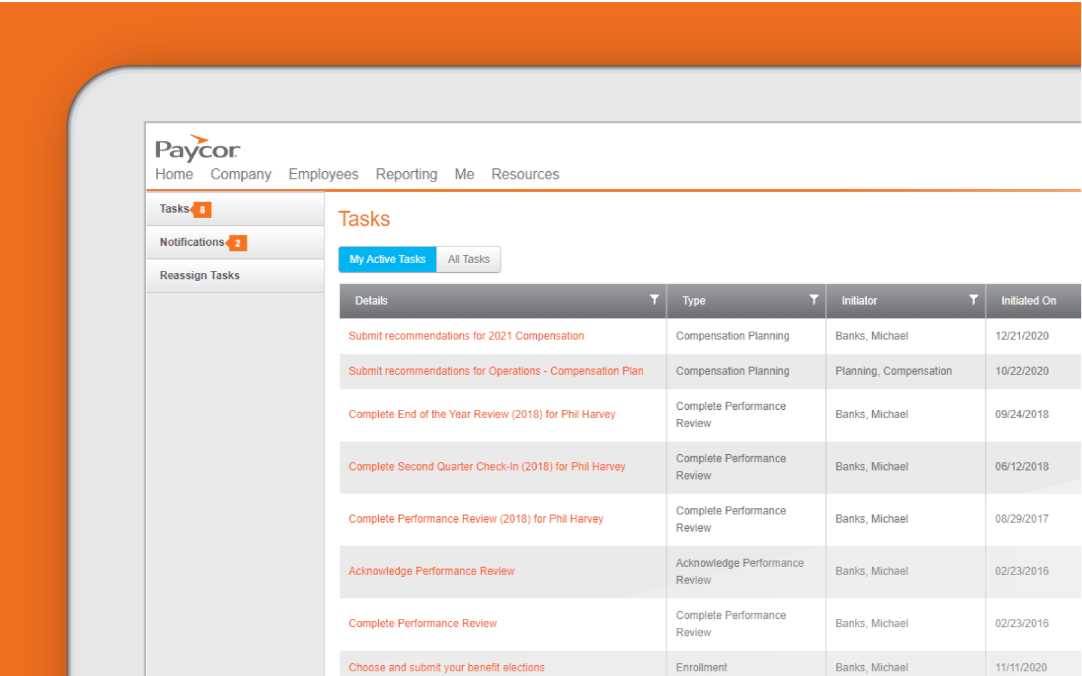Click Banks, Michael in the 06/12/2018 row
The height and width of the screenshot is (676, 1082).
coord(872,466)
